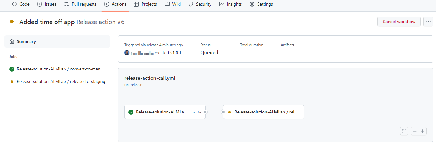
Task: View the Insights tab
Action: (x=230, y=4)
